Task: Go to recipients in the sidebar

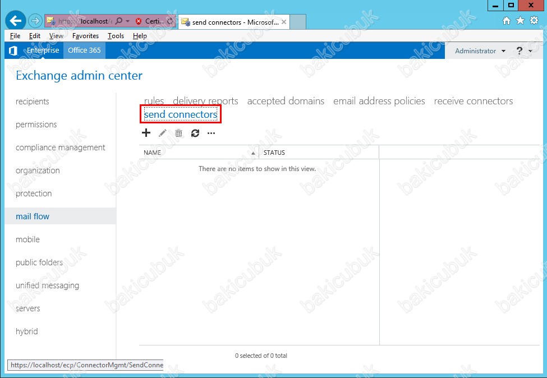Action: [x=33, y=102]
